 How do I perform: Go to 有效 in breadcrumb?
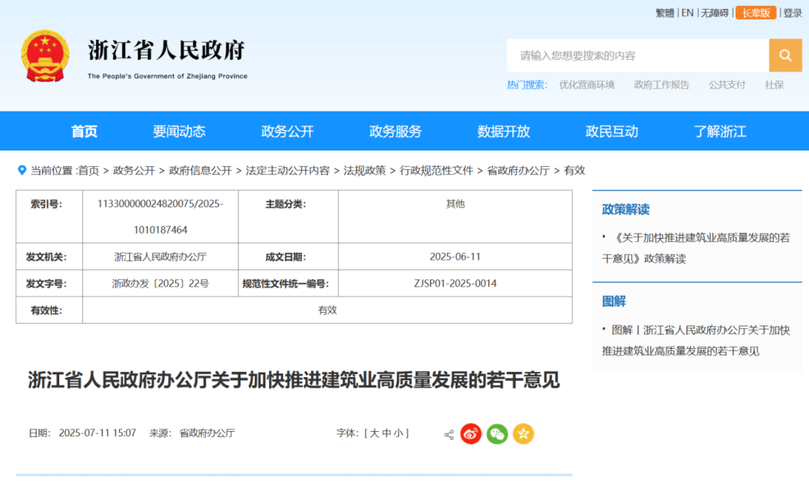click(x=575, y=171)
